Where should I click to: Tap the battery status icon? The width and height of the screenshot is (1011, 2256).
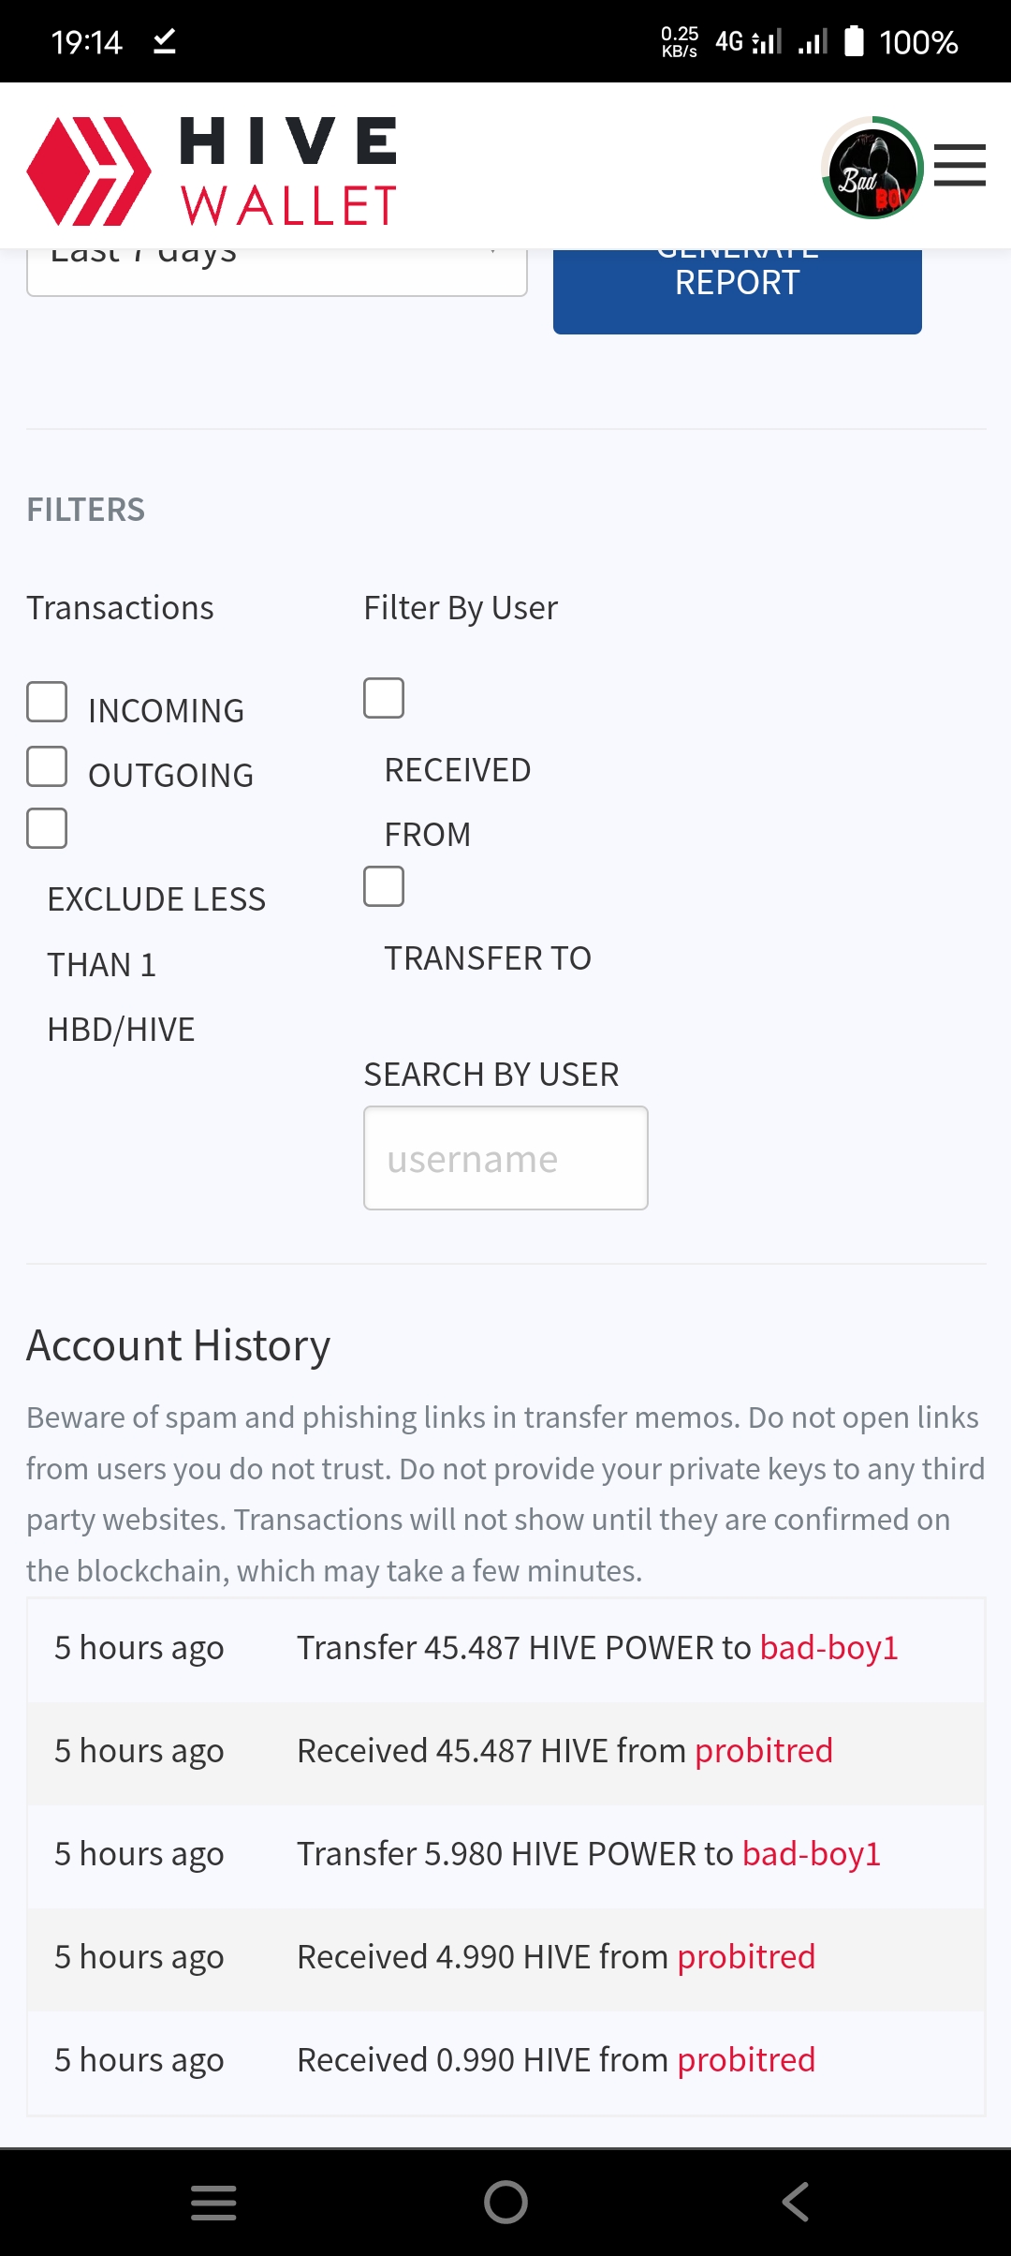[x=854, y=41]
